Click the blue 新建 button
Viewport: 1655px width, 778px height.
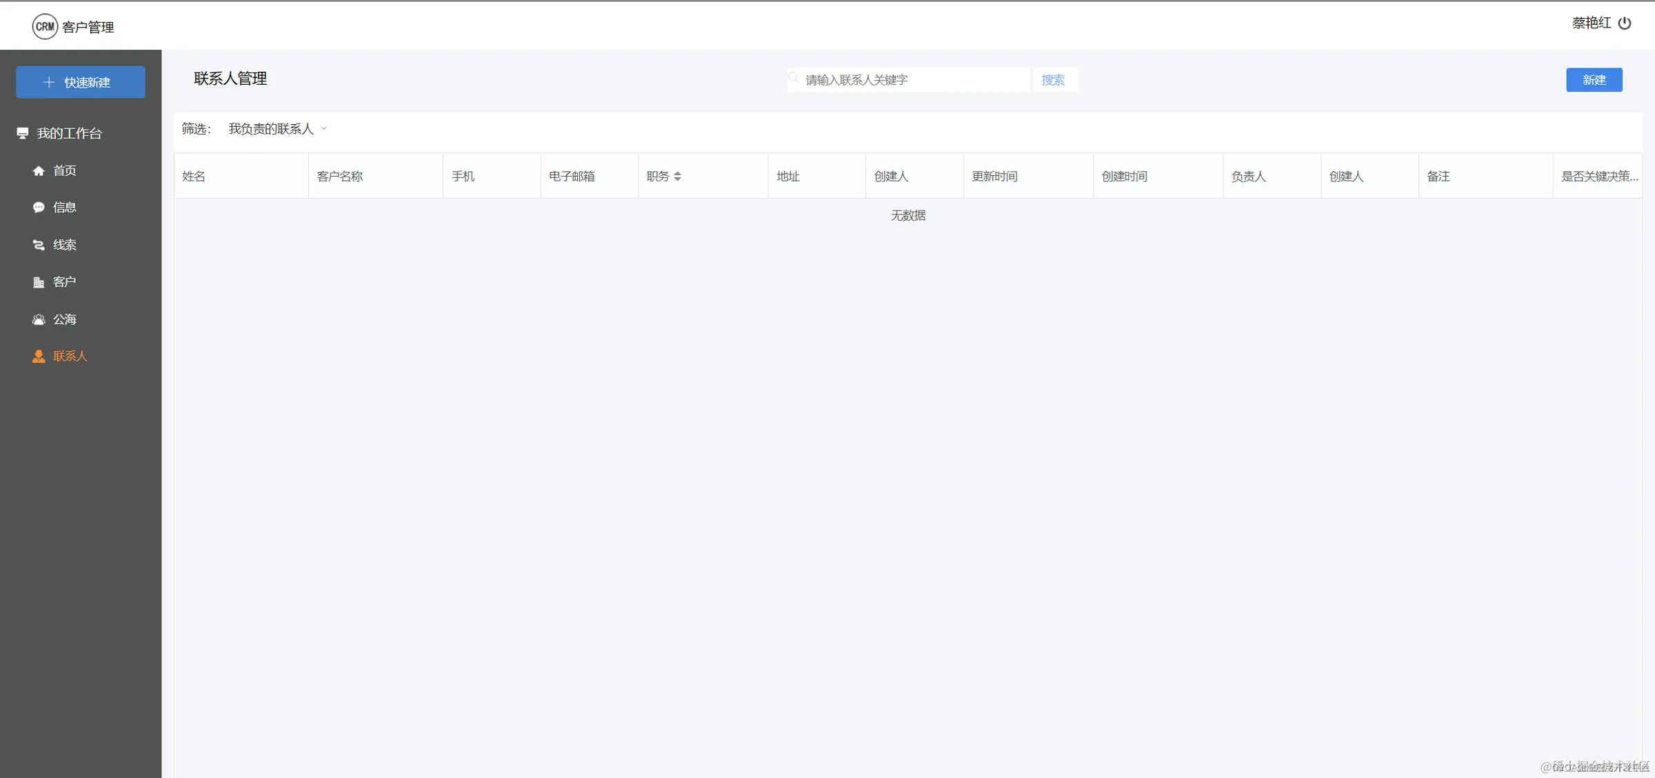(x=1594, y=80)
